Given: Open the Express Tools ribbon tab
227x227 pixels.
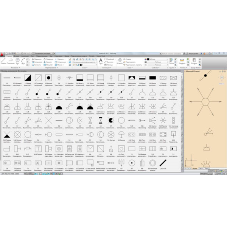Looking at the screenshot, I should (101, 56).
